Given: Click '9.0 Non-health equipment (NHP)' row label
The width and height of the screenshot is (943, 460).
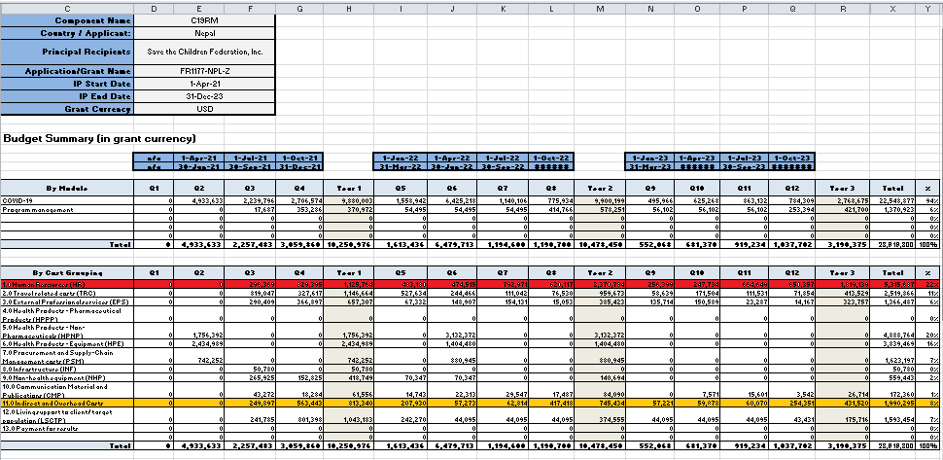Looking at the screenshot, I should pos(66,376).
